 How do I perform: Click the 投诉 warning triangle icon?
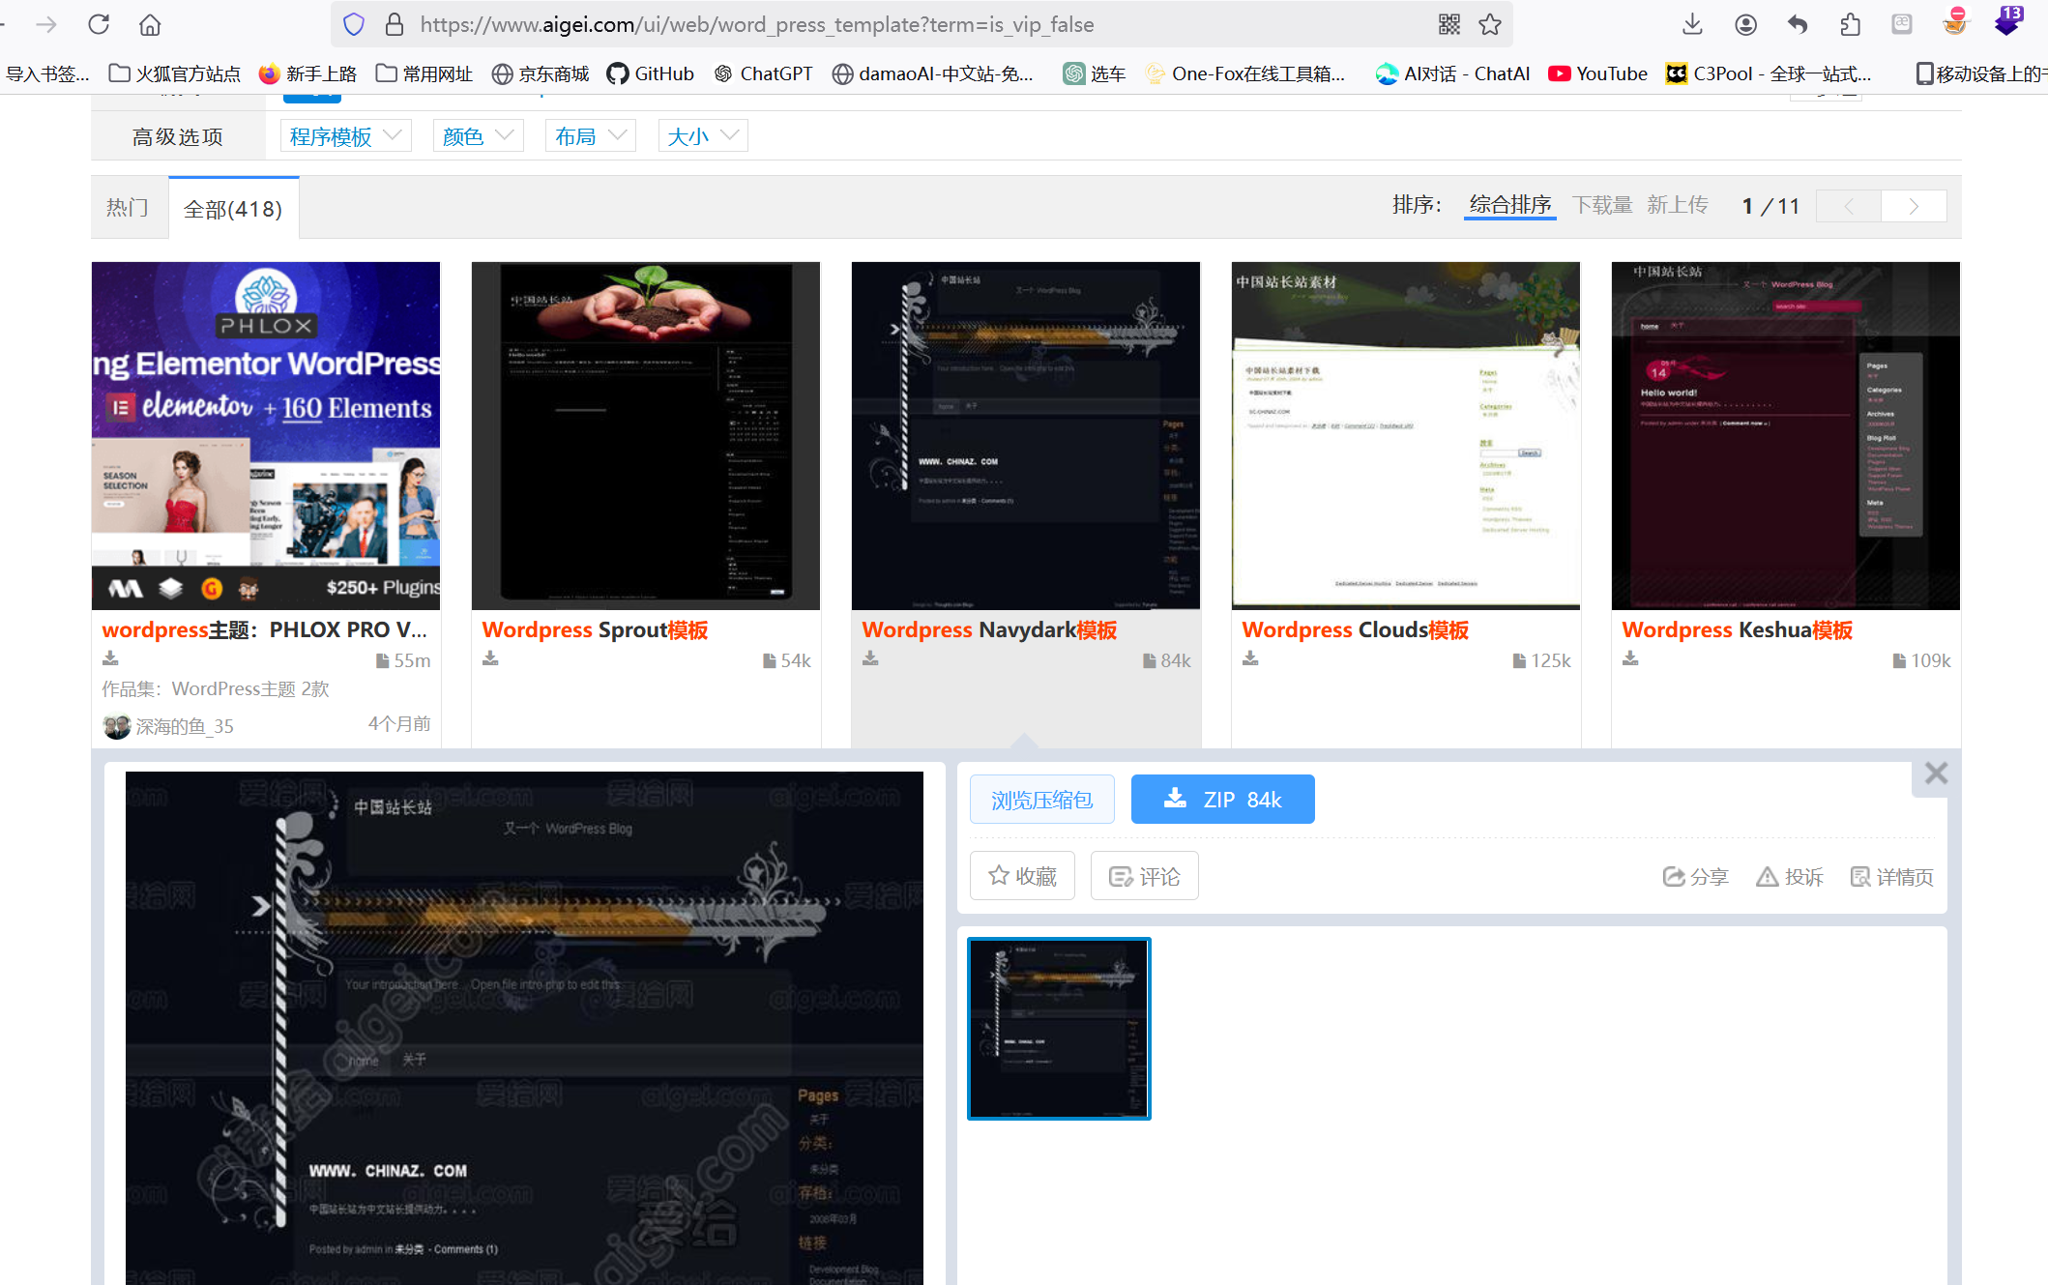1768,877
